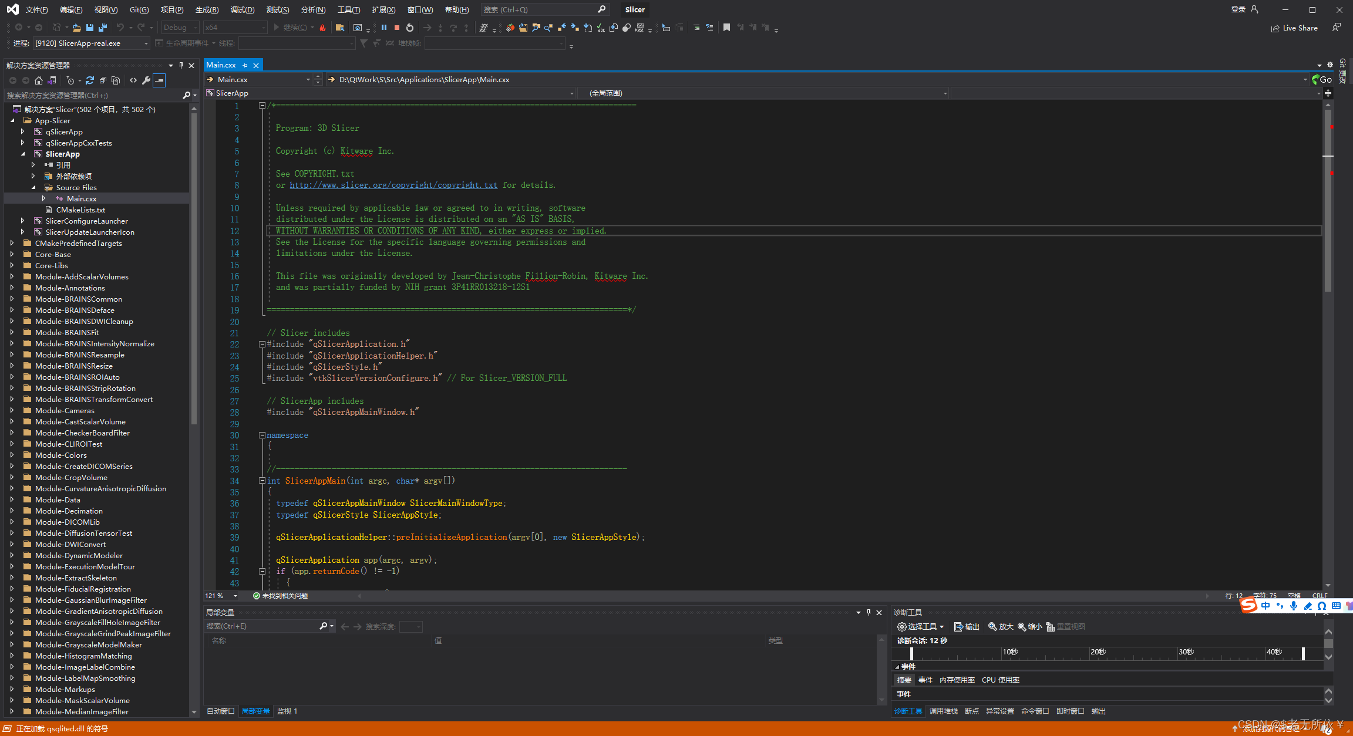Click the Solution Explorer refresh (sync) icon
Viewport: 1353px width, 736px height.
[90, 80]
